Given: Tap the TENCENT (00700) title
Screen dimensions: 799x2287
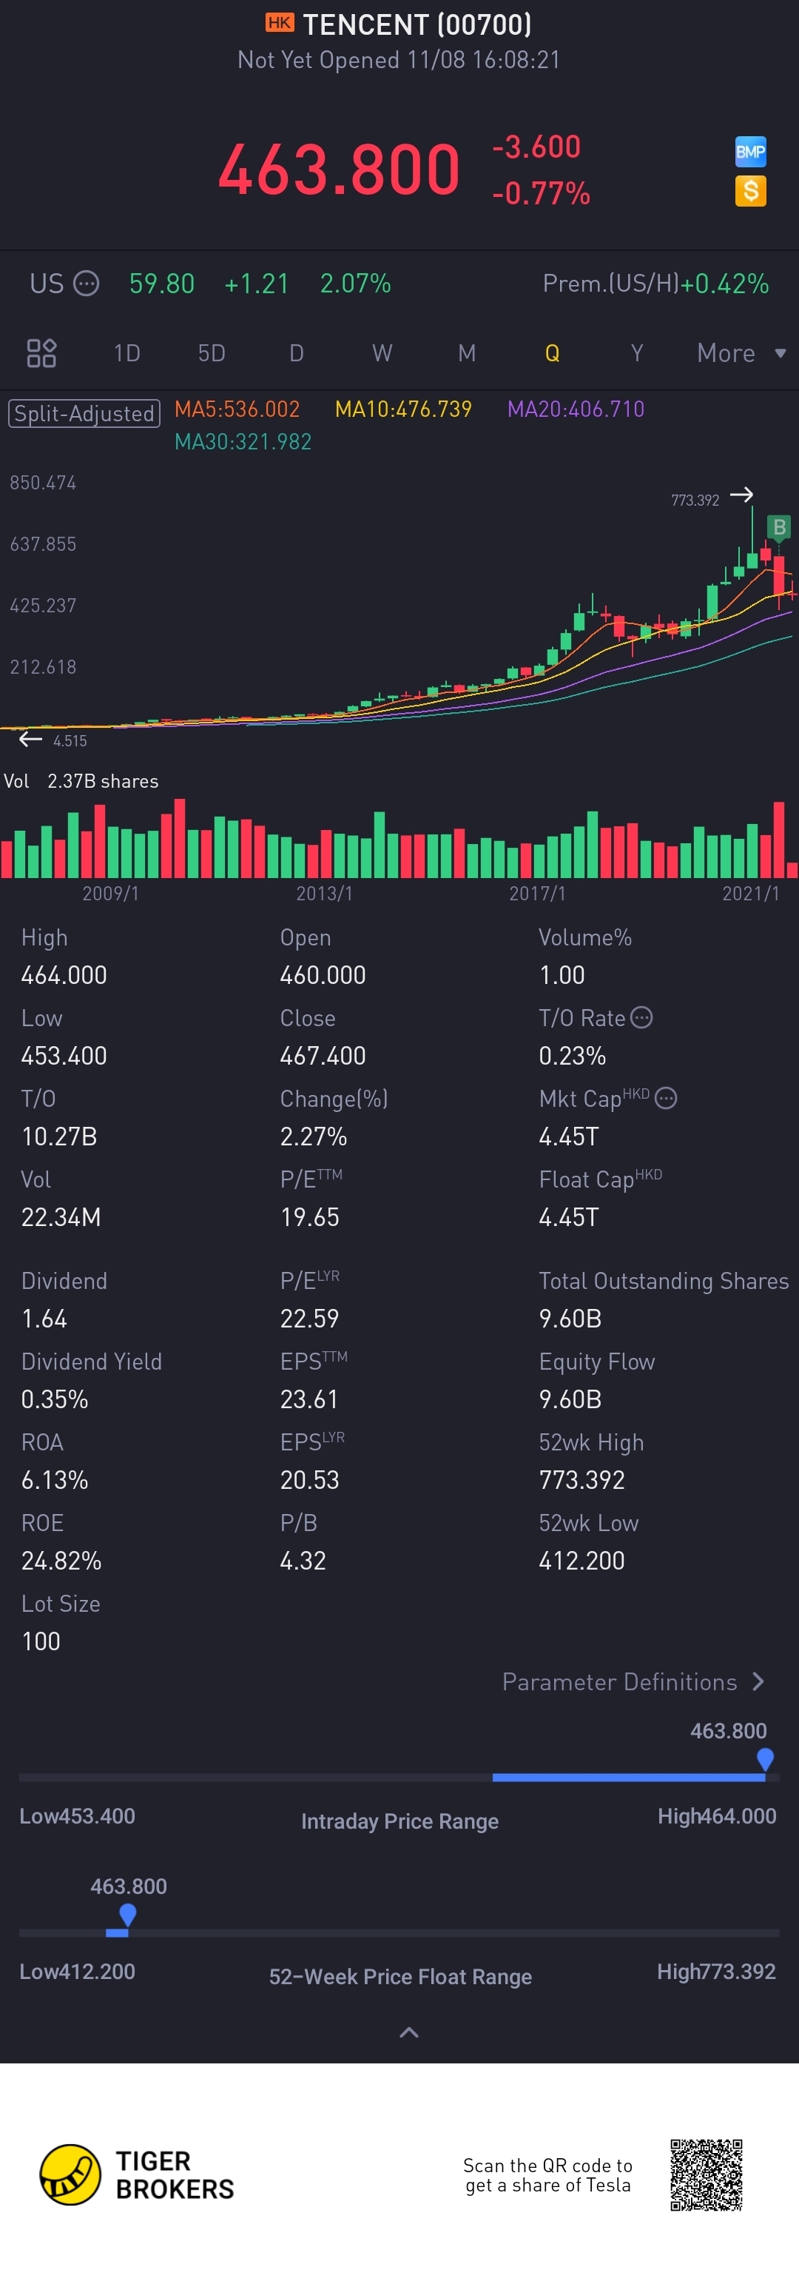Looking at the screenshot, I should 417,25.
